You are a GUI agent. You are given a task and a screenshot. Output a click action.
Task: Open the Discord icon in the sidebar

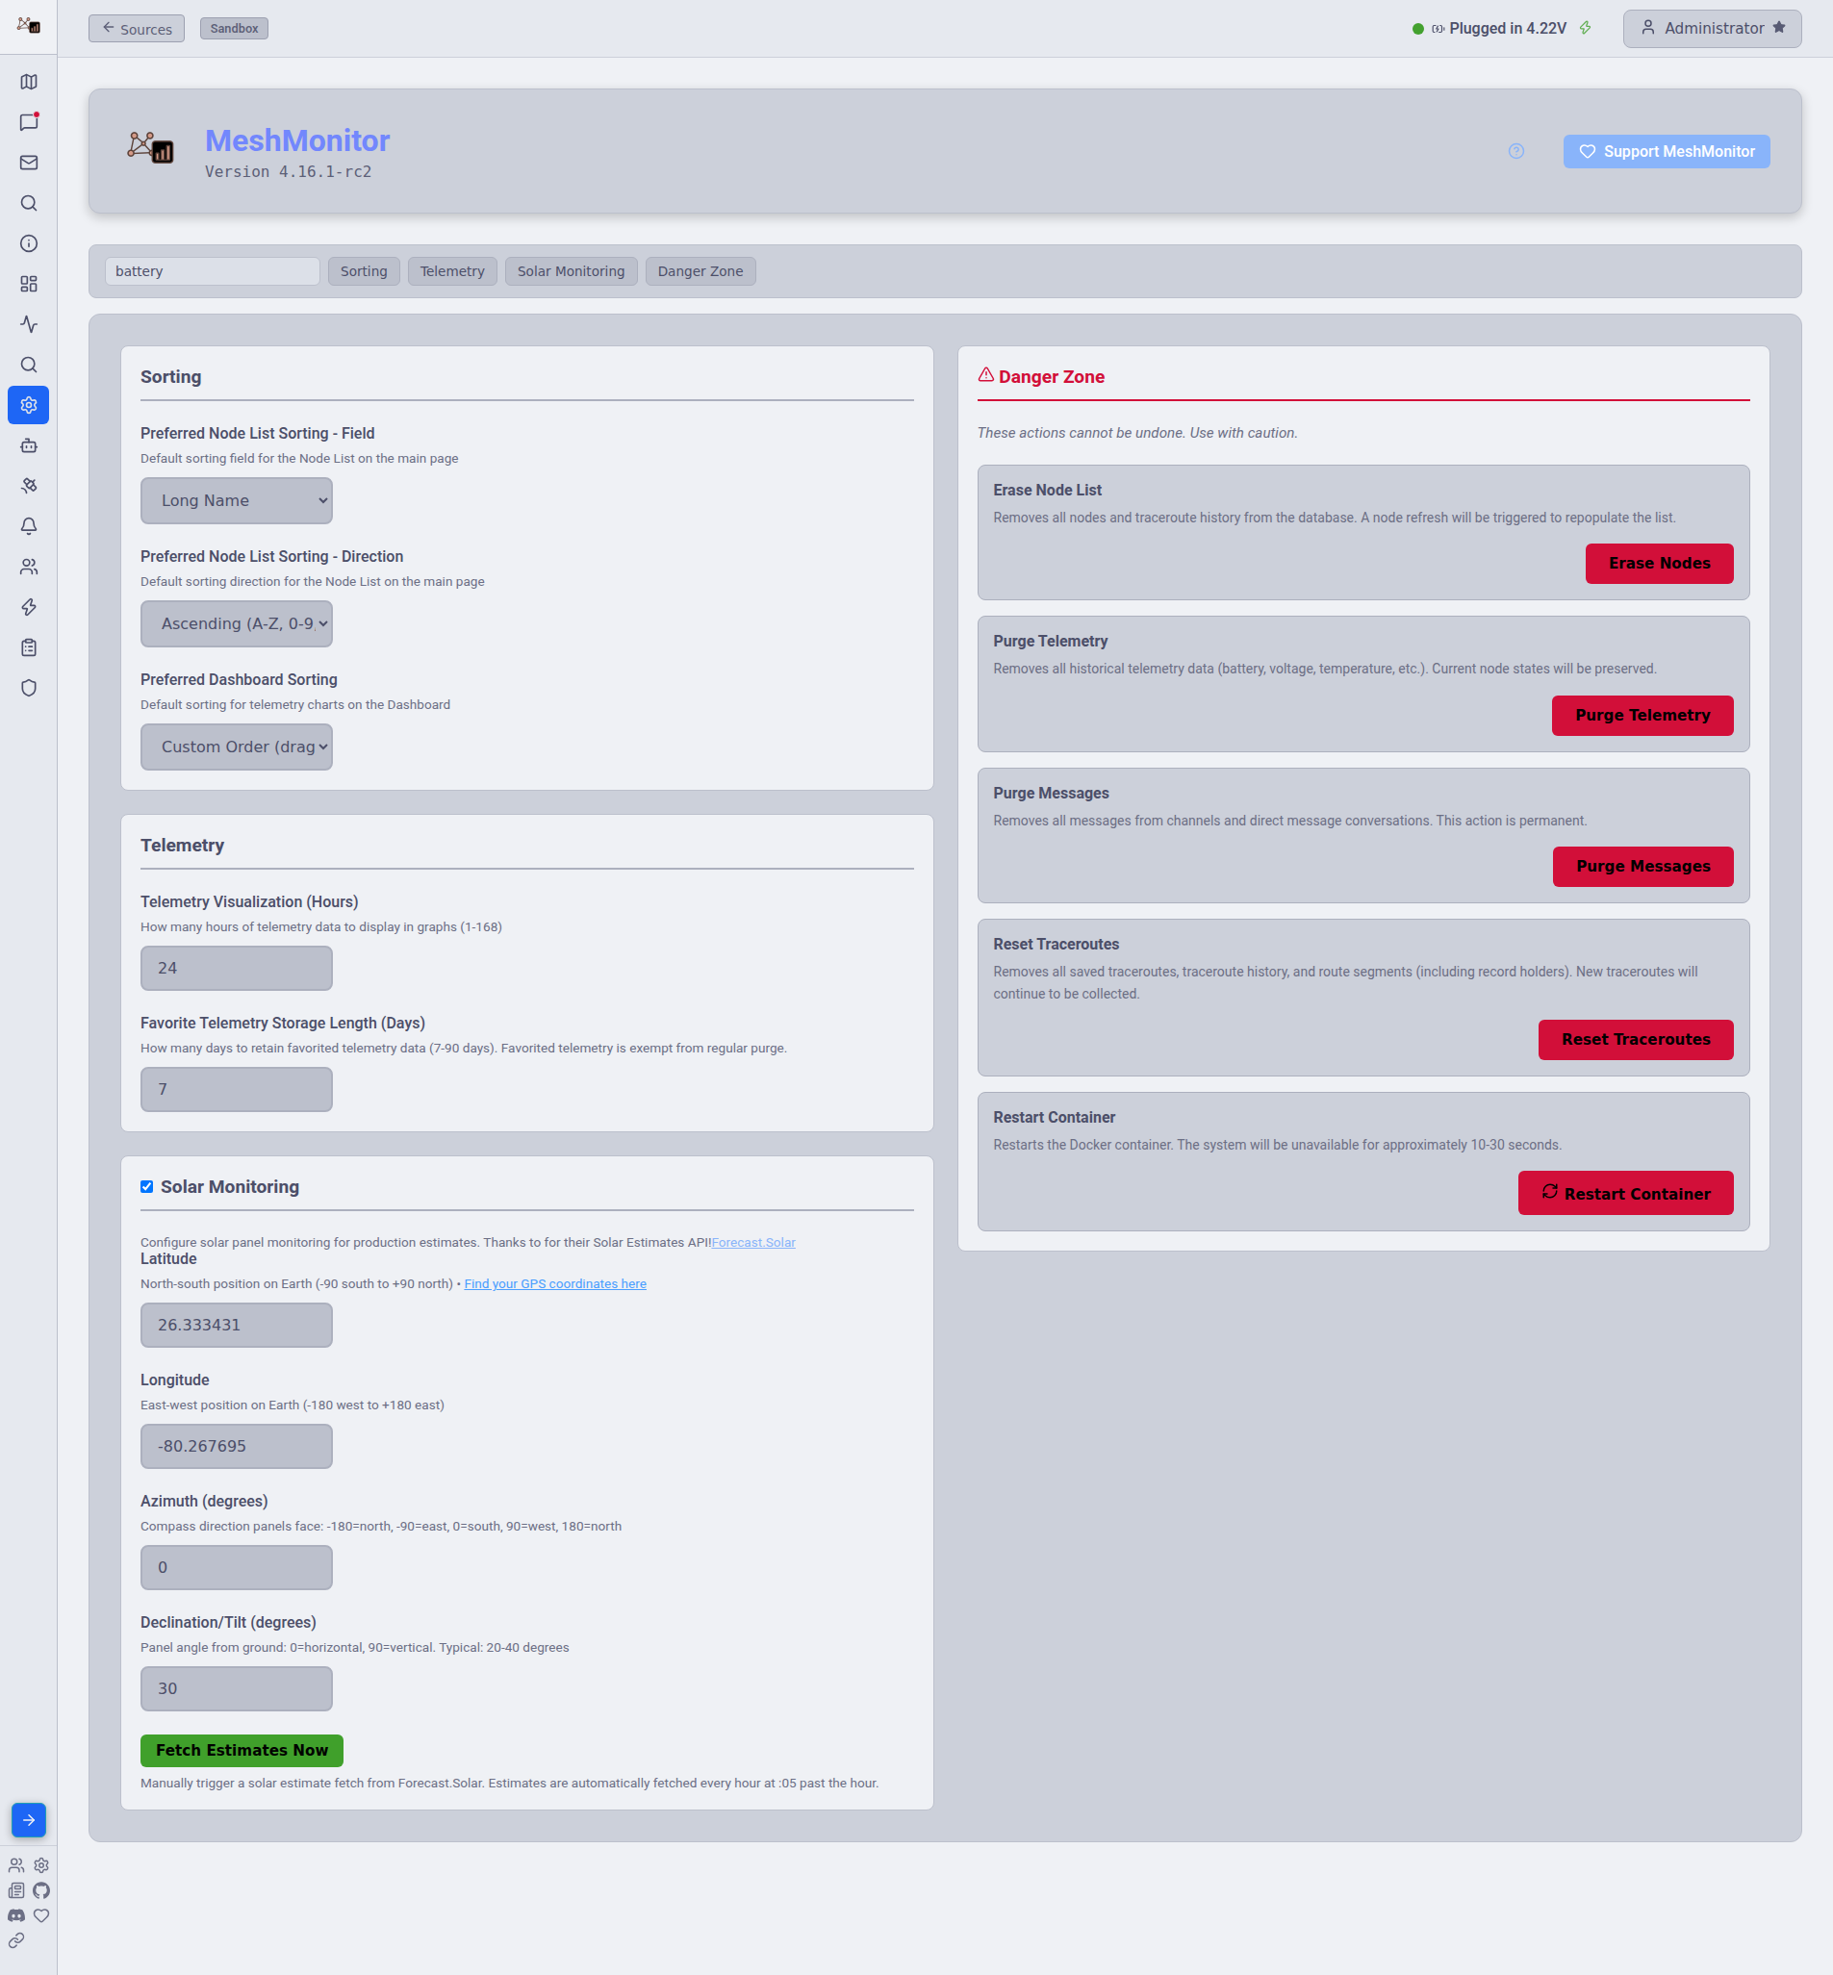pyautogui.click(x=15, y=1915)
